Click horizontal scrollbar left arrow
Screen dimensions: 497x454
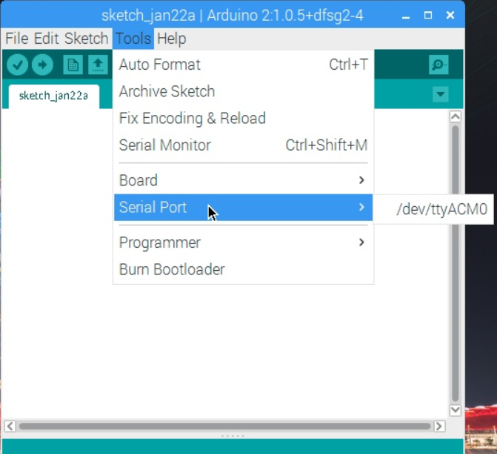10,426
